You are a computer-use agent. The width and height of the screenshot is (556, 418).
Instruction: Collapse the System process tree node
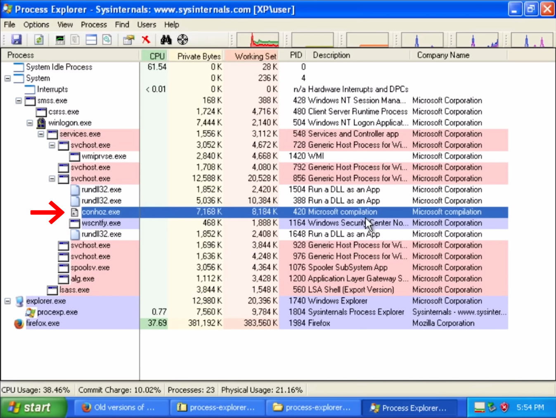coord(7,78)
